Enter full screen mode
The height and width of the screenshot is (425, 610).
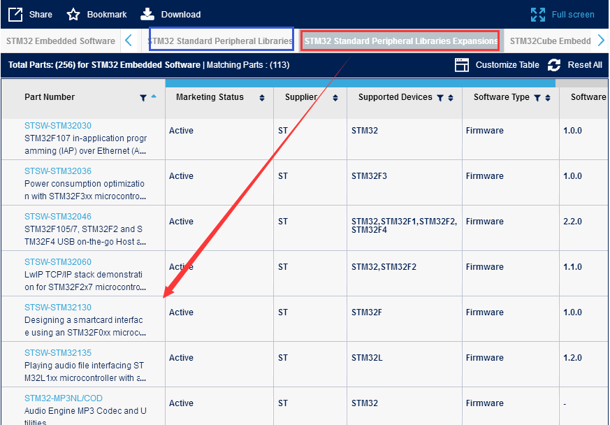[x=537, y=14]
